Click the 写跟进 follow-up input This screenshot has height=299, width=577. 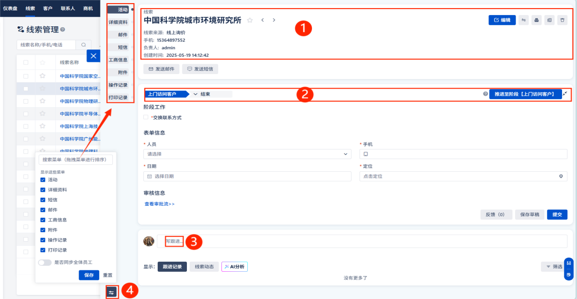point(362,241)
